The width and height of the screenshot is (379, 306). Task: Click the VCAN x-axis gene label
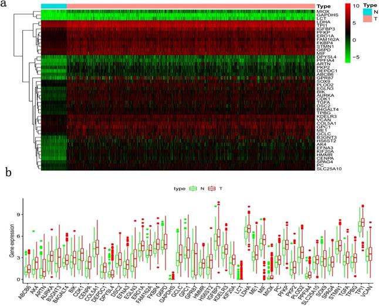click(x=368, y=289)
